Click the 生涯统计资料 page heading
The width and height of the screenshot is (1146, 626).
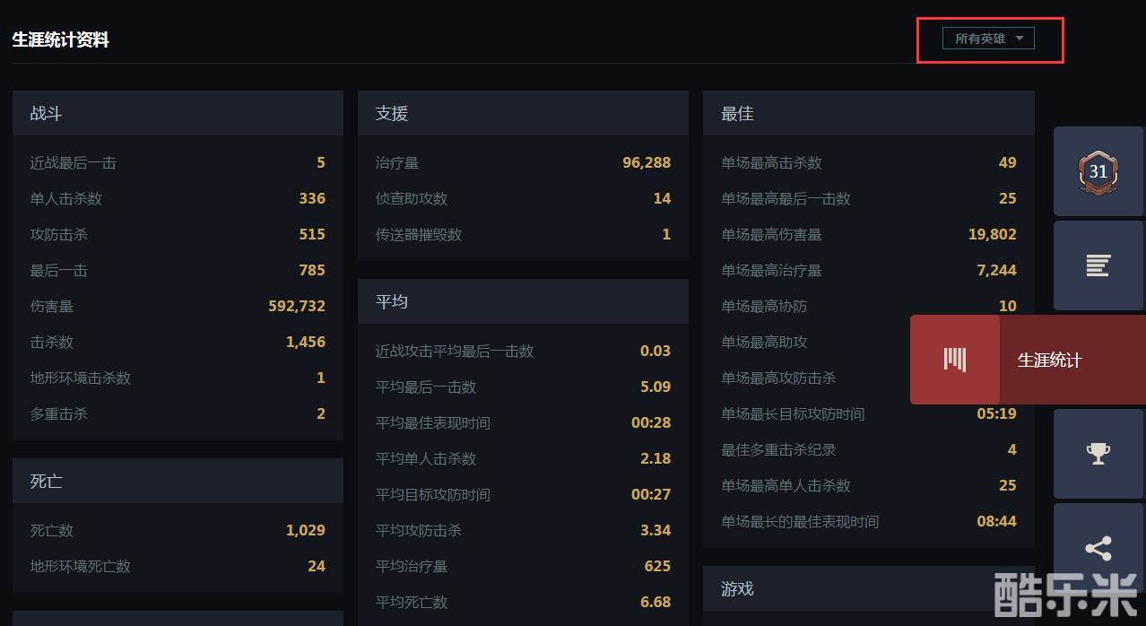coord(61,39)
